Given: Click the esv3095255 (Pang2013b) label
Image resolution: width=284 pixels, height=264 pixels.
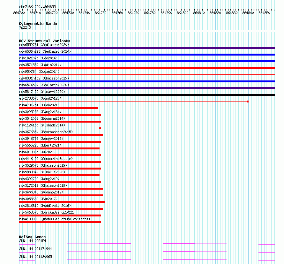Looking at the screenshot, I should [x=40, y=112].
